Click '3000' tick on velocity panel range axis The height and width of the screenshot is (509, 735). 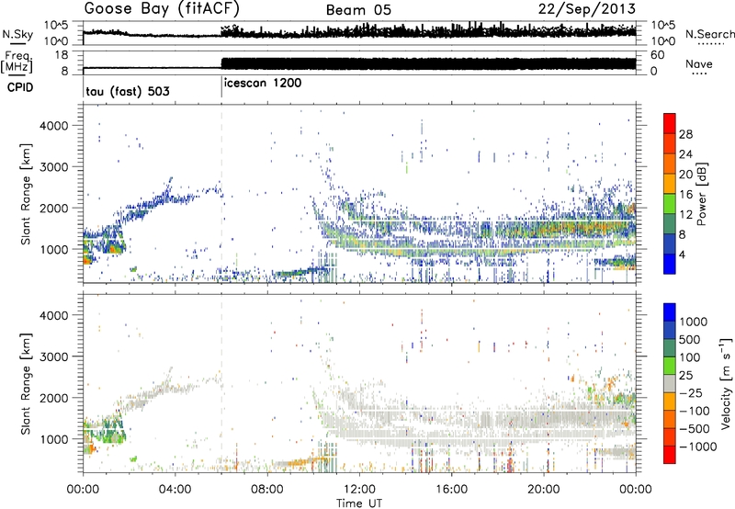click(x=53, y=356)
